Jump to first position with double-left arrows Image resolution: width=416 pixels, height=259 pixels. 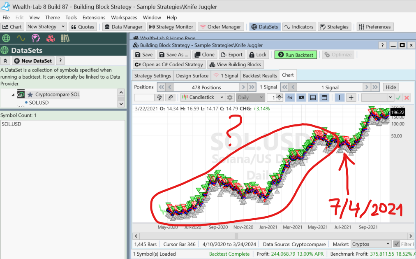click(161, 87)
